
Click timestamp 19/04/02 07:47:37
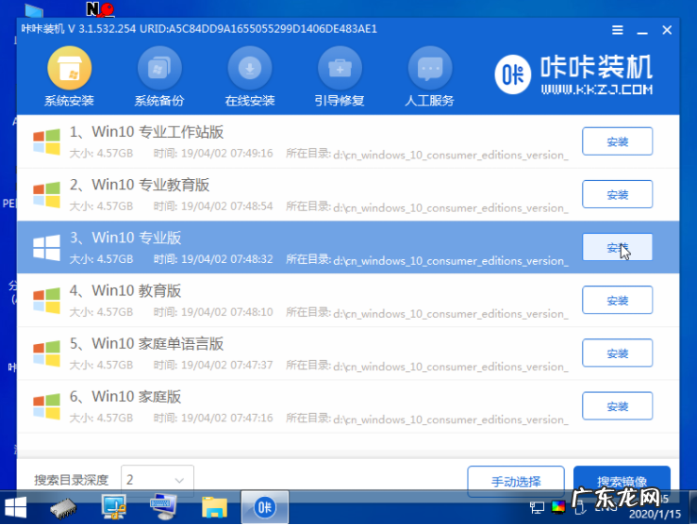pos(226,365)
